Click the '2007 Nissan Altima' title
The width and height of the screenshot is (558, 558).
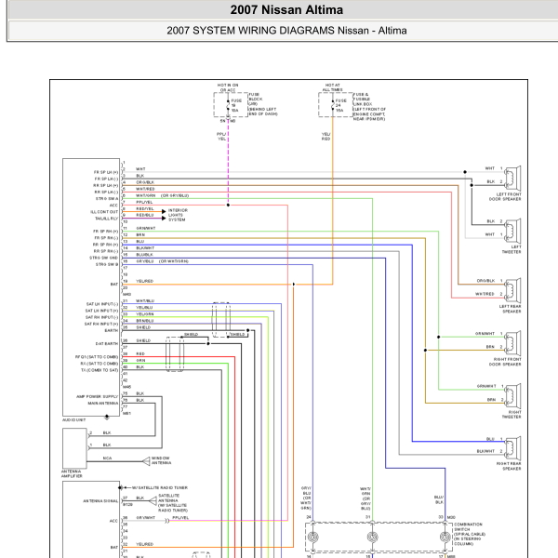286,10
